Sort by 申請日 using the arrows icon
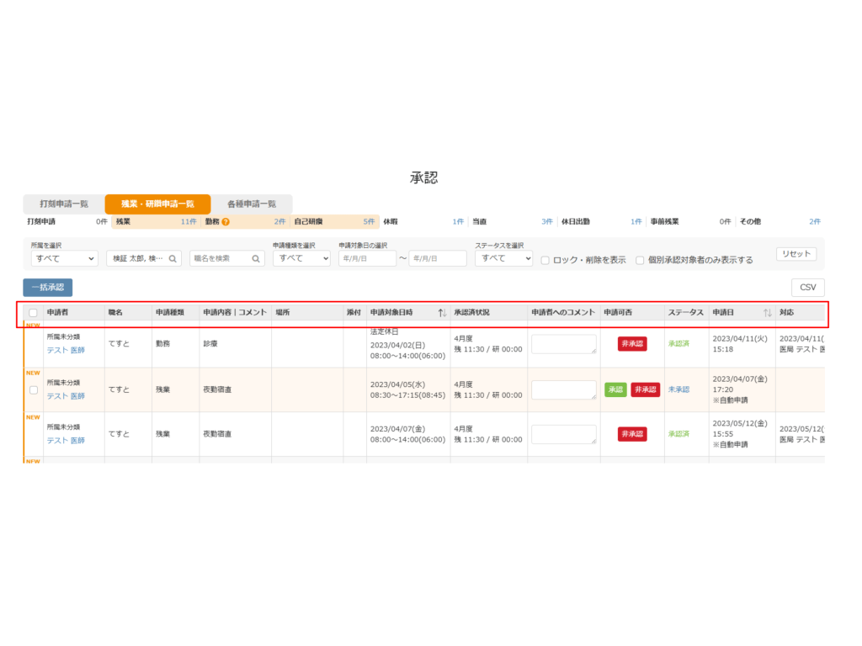862x646 pixels. point(767,313)
